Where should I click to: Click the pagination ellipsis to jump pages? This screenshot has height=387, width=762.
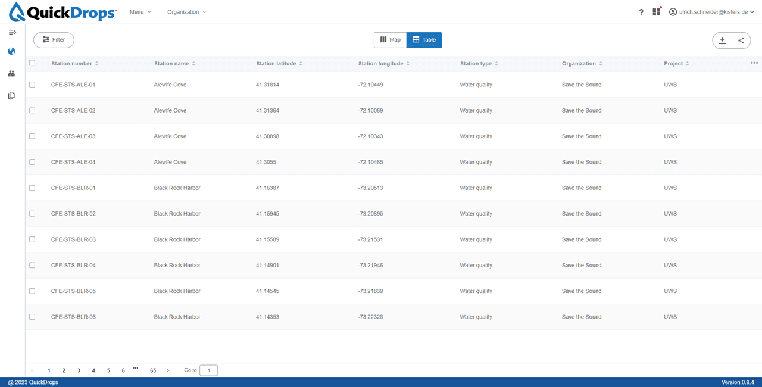point(136,369)
